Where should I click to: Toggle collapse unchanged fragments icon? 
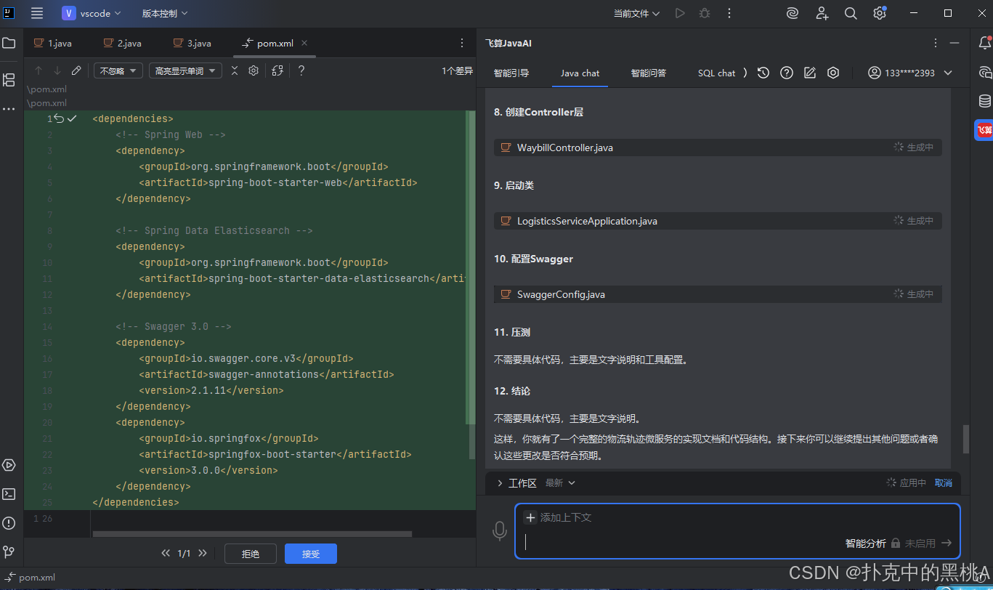[x=235, y=70]
